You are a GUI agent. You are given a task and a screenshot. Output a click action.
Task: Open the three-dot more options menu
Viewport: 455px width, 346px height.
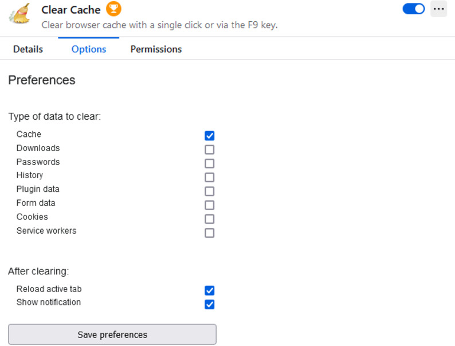point(438,9)
